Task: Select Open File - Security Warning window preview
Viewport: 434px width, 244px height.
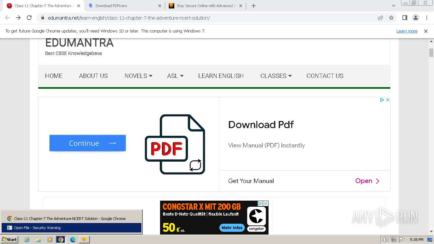Action: click(71, 228)
